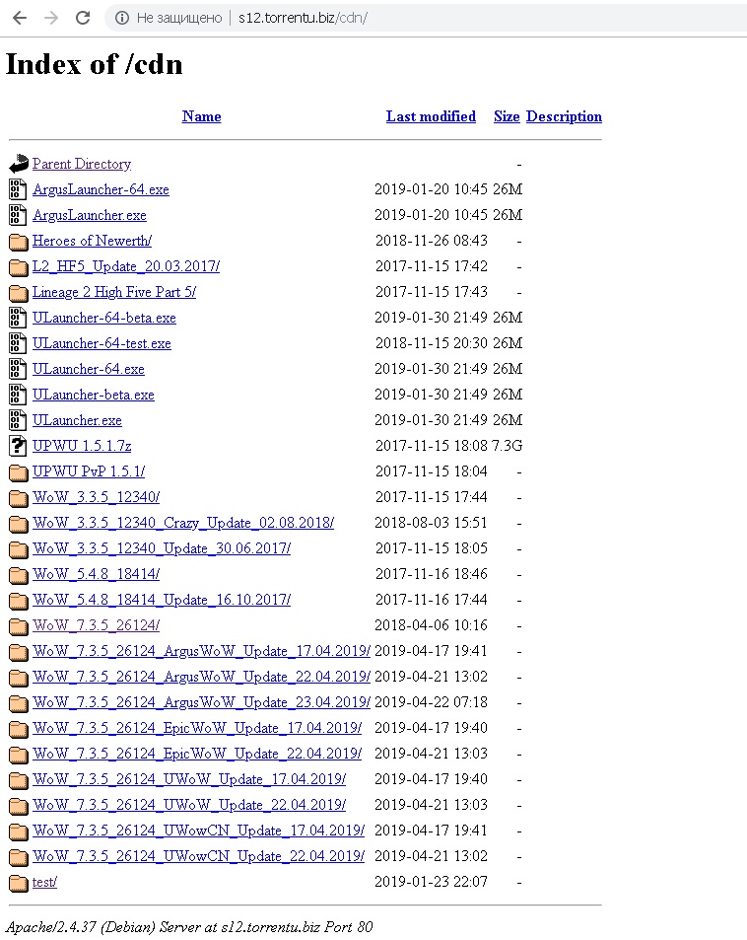Click the Parent Directory back-arrow icon
Image resolution: width=747 pixels, height=940 pixels.
pos(18,164)
